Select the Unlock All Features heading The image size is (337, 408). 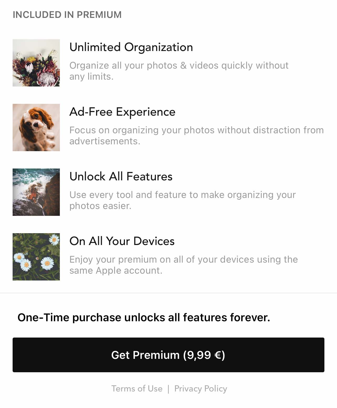[121, 176]
